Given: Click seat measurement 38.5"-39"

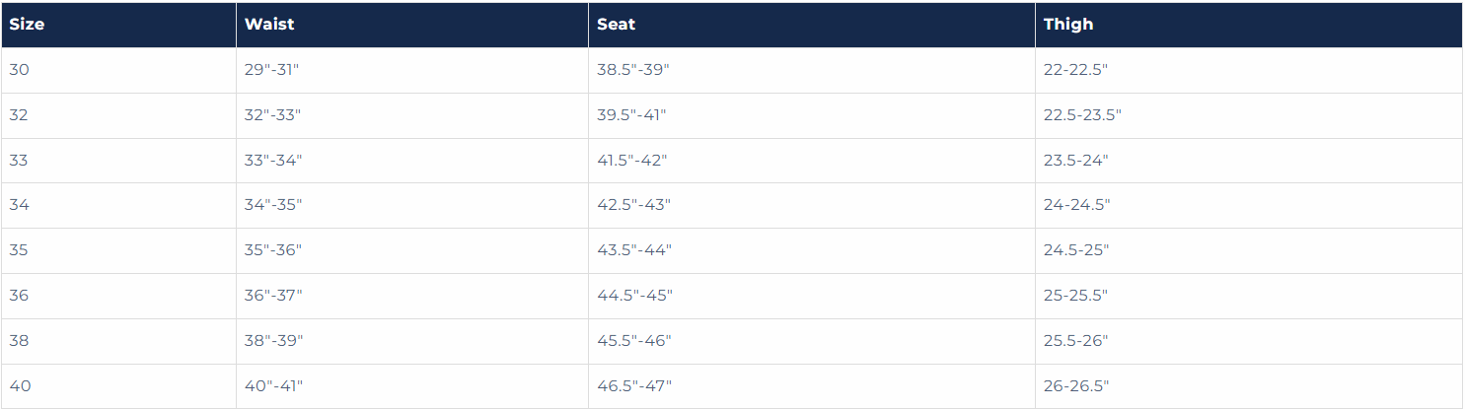Looking at the screenshot, I should pos(633,70).
